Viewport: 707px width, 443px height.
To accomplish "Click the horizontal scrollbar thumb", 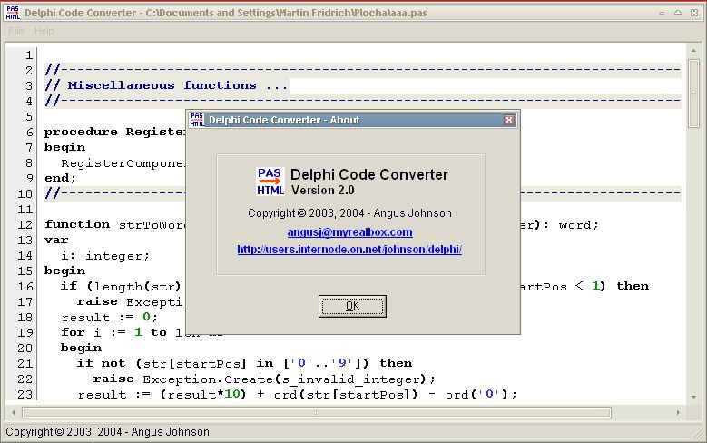I will click(317, 412).
